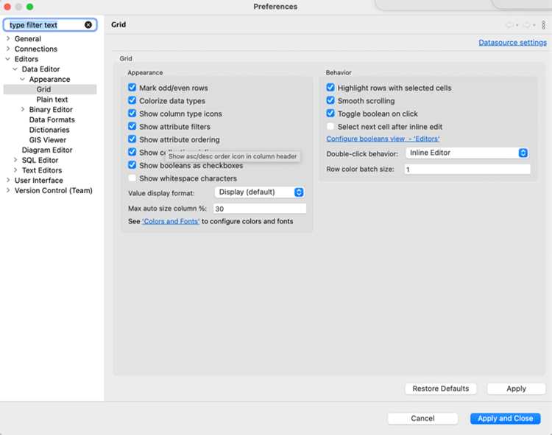Image resolution: width=552 pixels, height=435 pixels.
Task: Click Restore Defaults button
Action: tap(441, 389)
